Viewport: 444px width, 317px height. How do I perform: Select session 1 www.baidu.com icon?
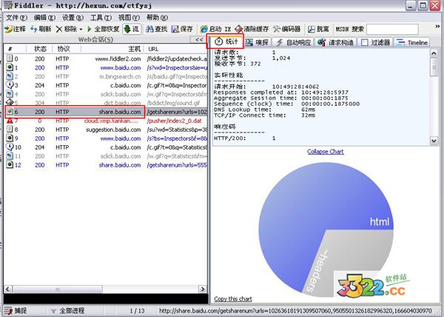[x=10, y=67]
